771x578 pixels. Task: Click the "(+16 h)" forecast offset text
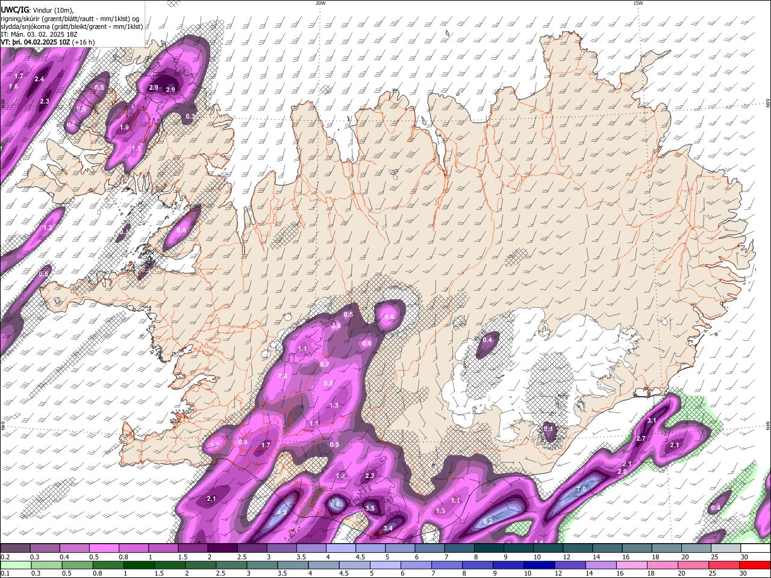point(84,42)
